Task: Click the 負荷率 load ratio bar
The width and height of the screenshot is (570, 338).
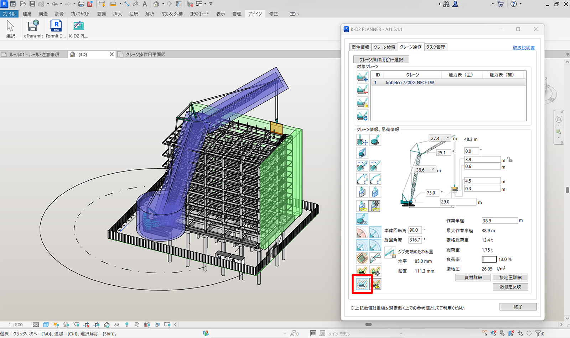Action: point(489,259)
